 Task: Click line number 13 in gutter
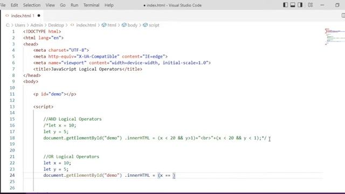[12, 107]
